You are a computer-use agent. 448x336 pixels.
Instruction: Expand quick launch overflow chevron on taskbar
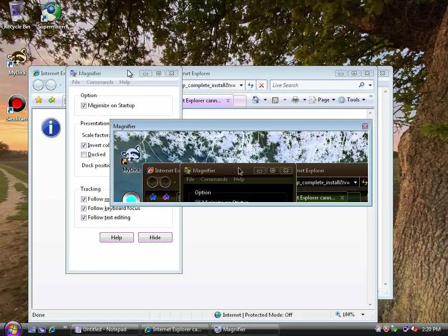click(x=65, y=327)
